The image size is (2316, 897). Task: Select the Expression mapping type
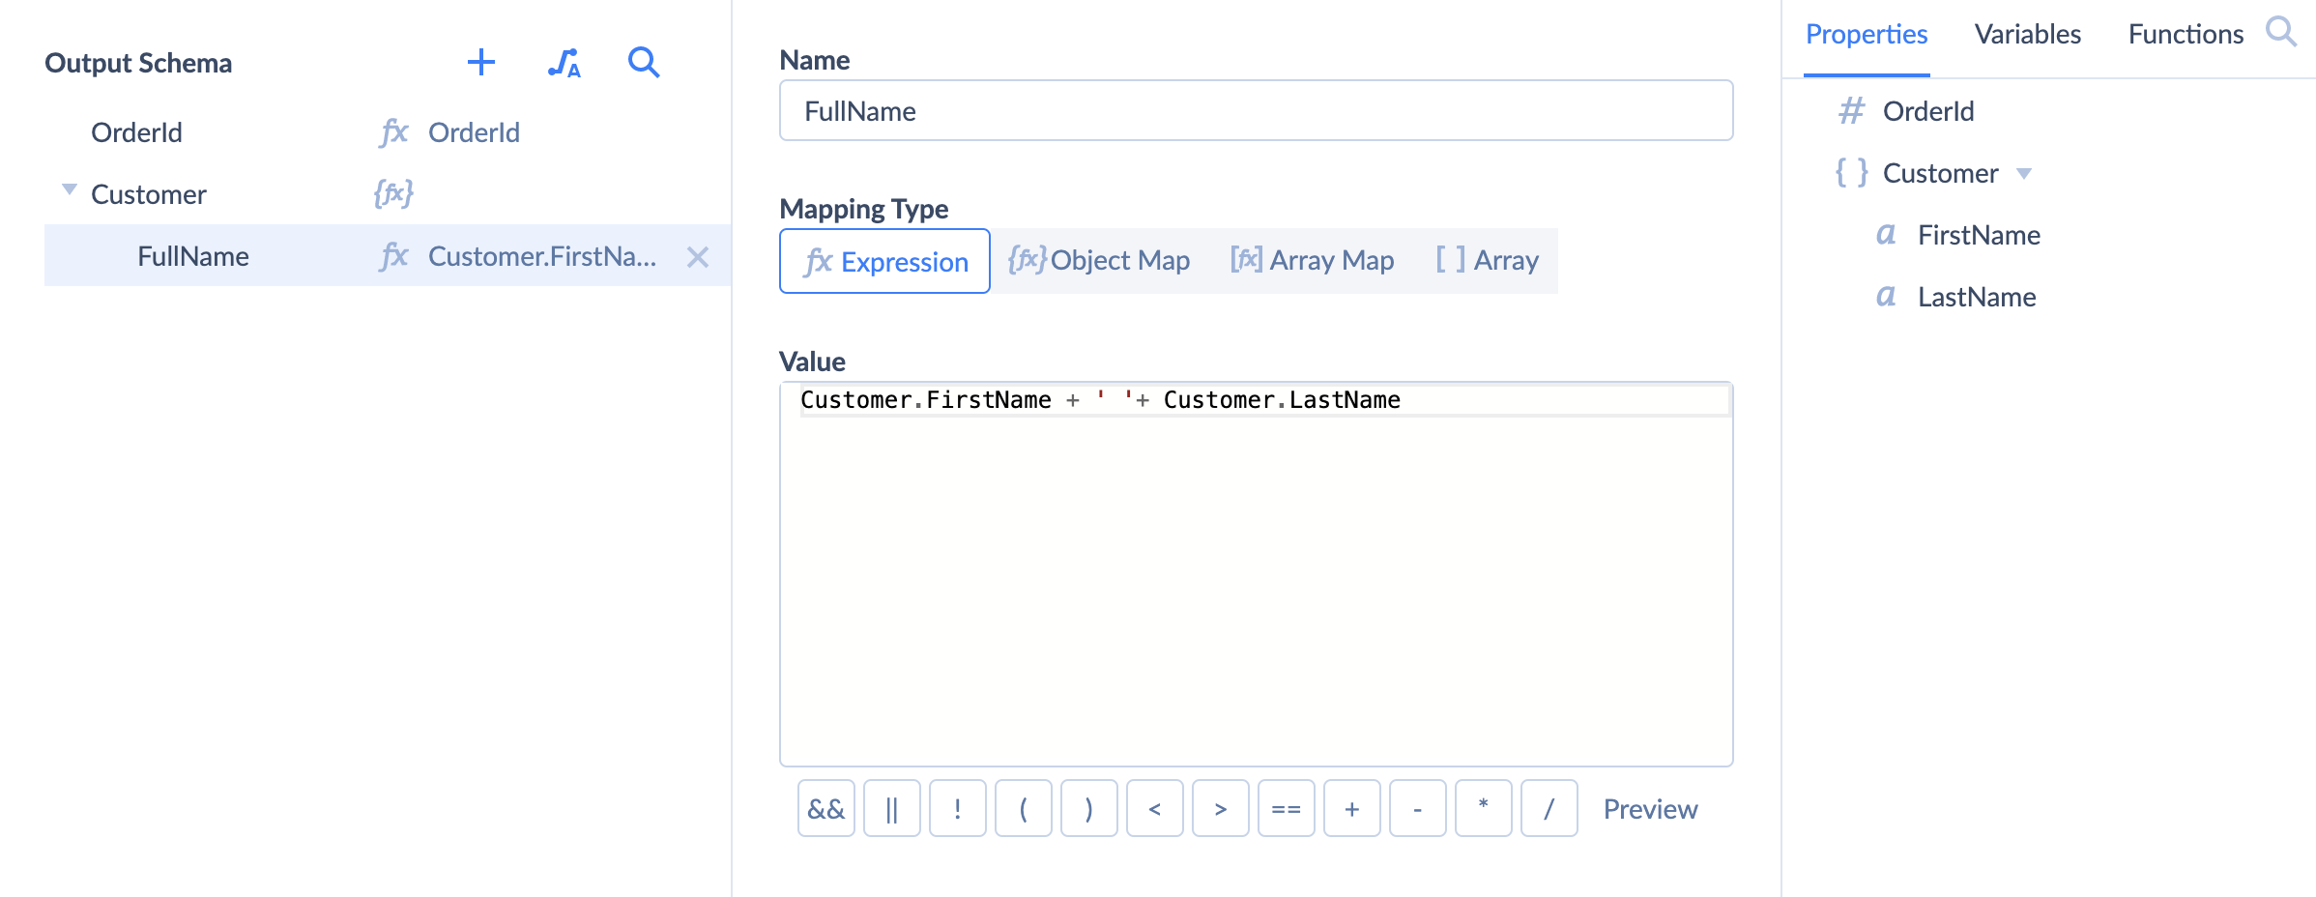pyautogui.click(x=884, y=261)
